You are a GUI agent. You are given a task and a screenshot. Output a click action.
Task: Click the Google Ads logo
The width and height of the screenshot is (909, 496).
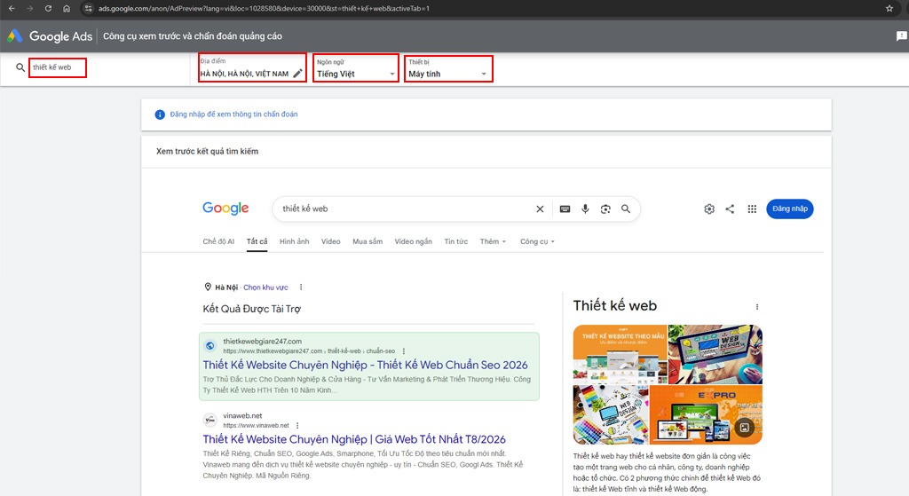coord(50,35)
